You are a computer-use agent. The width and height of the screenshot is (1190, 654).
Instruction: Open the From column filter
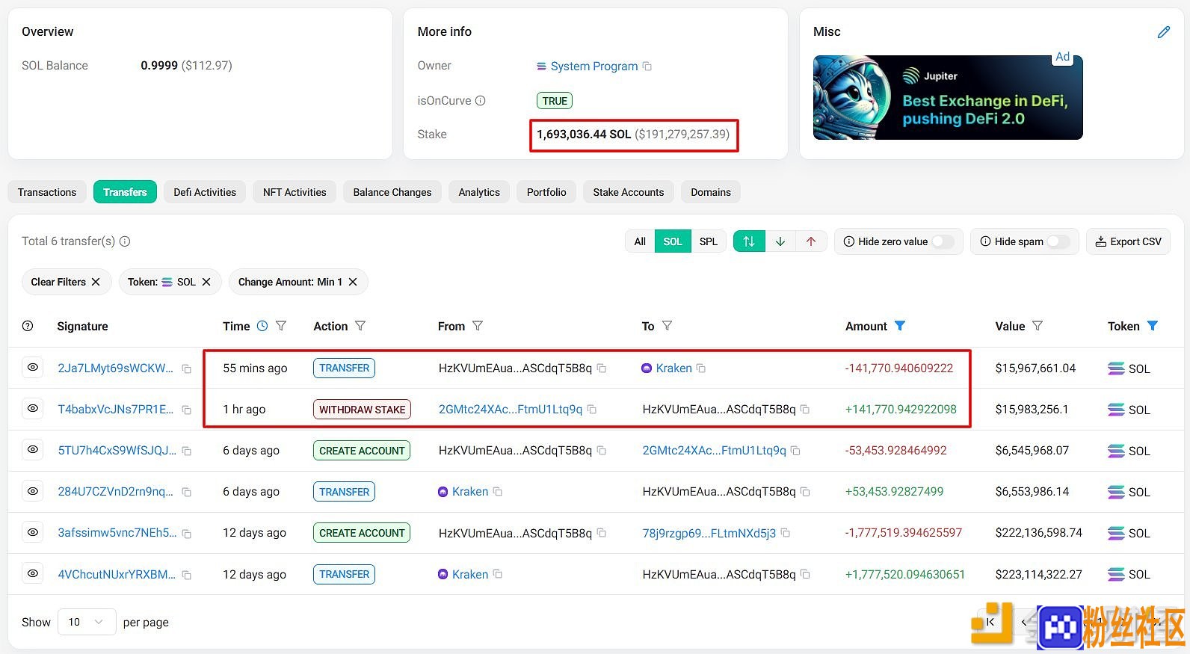[478, 326]
